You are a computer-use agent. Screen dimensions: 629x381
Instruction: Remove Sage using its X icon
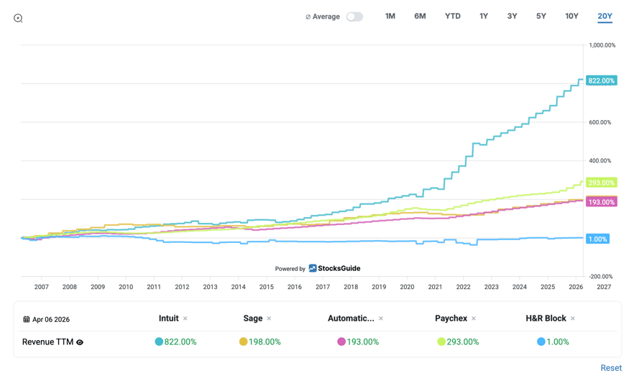270,318
